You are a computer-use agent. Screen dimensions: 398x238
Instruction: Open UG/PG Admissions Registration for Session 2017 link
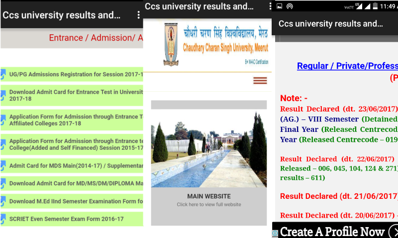point(72,74)
